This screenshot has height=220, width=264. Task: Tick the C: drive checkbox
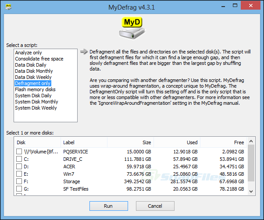19,159
